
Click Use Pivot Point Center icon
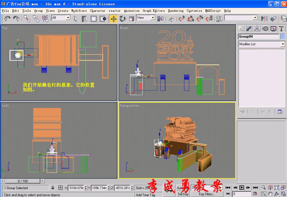pyautogui.click(x=160, y=19)
